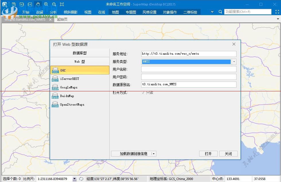Select the OGC data source type

click(55, 70)
